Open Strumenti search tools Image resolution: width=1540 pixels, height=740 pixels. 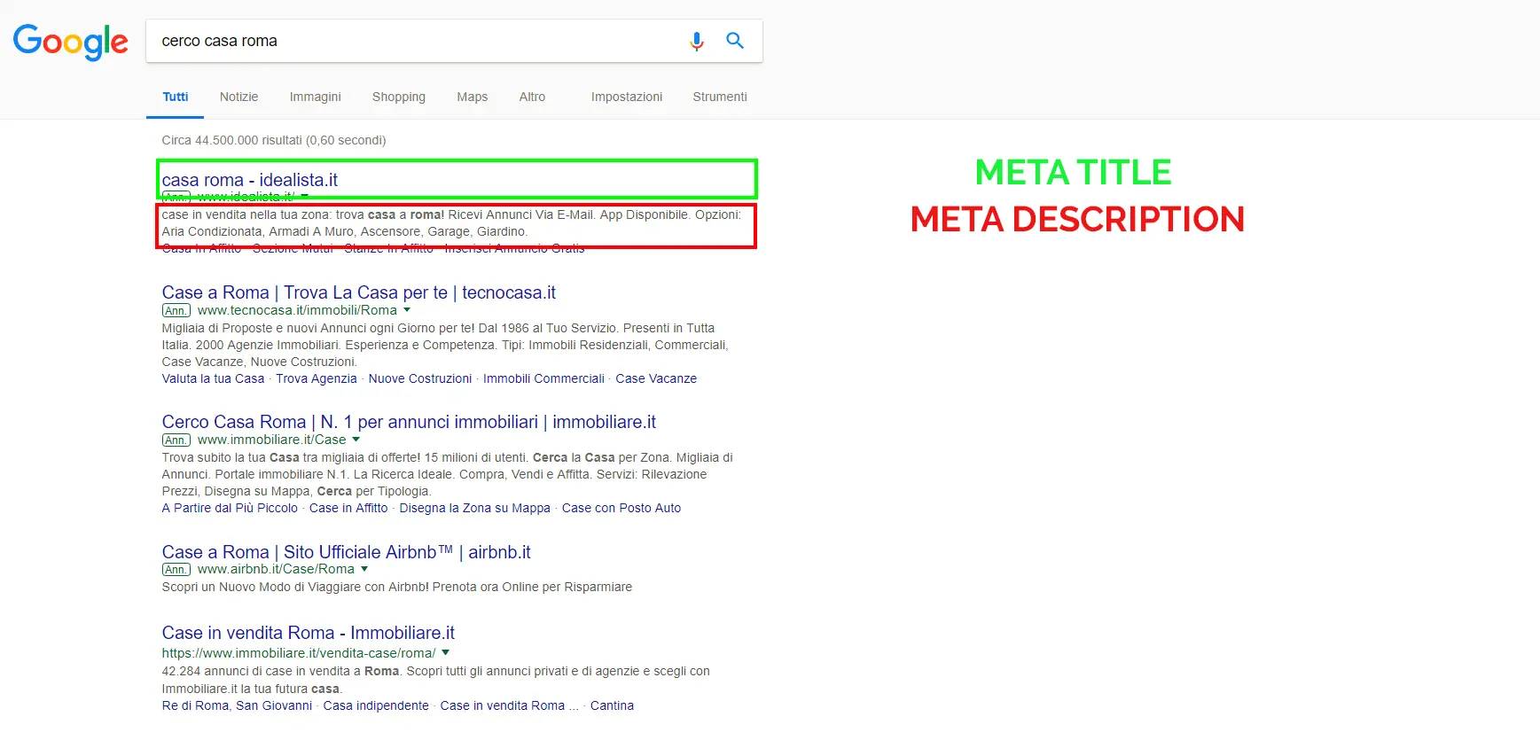(x=720, y=97)
